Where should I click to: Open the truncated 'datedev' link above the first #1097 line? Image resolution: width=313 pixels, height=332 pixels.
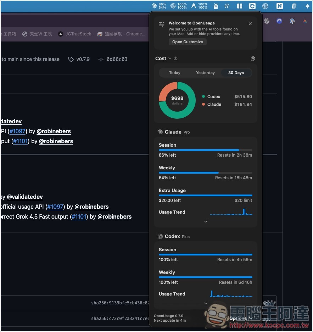point(11,121)
